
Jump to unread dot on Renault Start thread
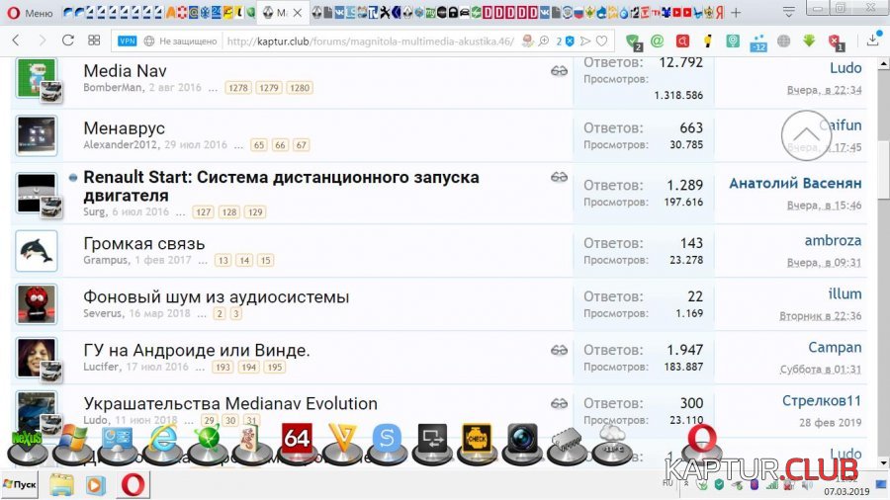pos(73,178)
